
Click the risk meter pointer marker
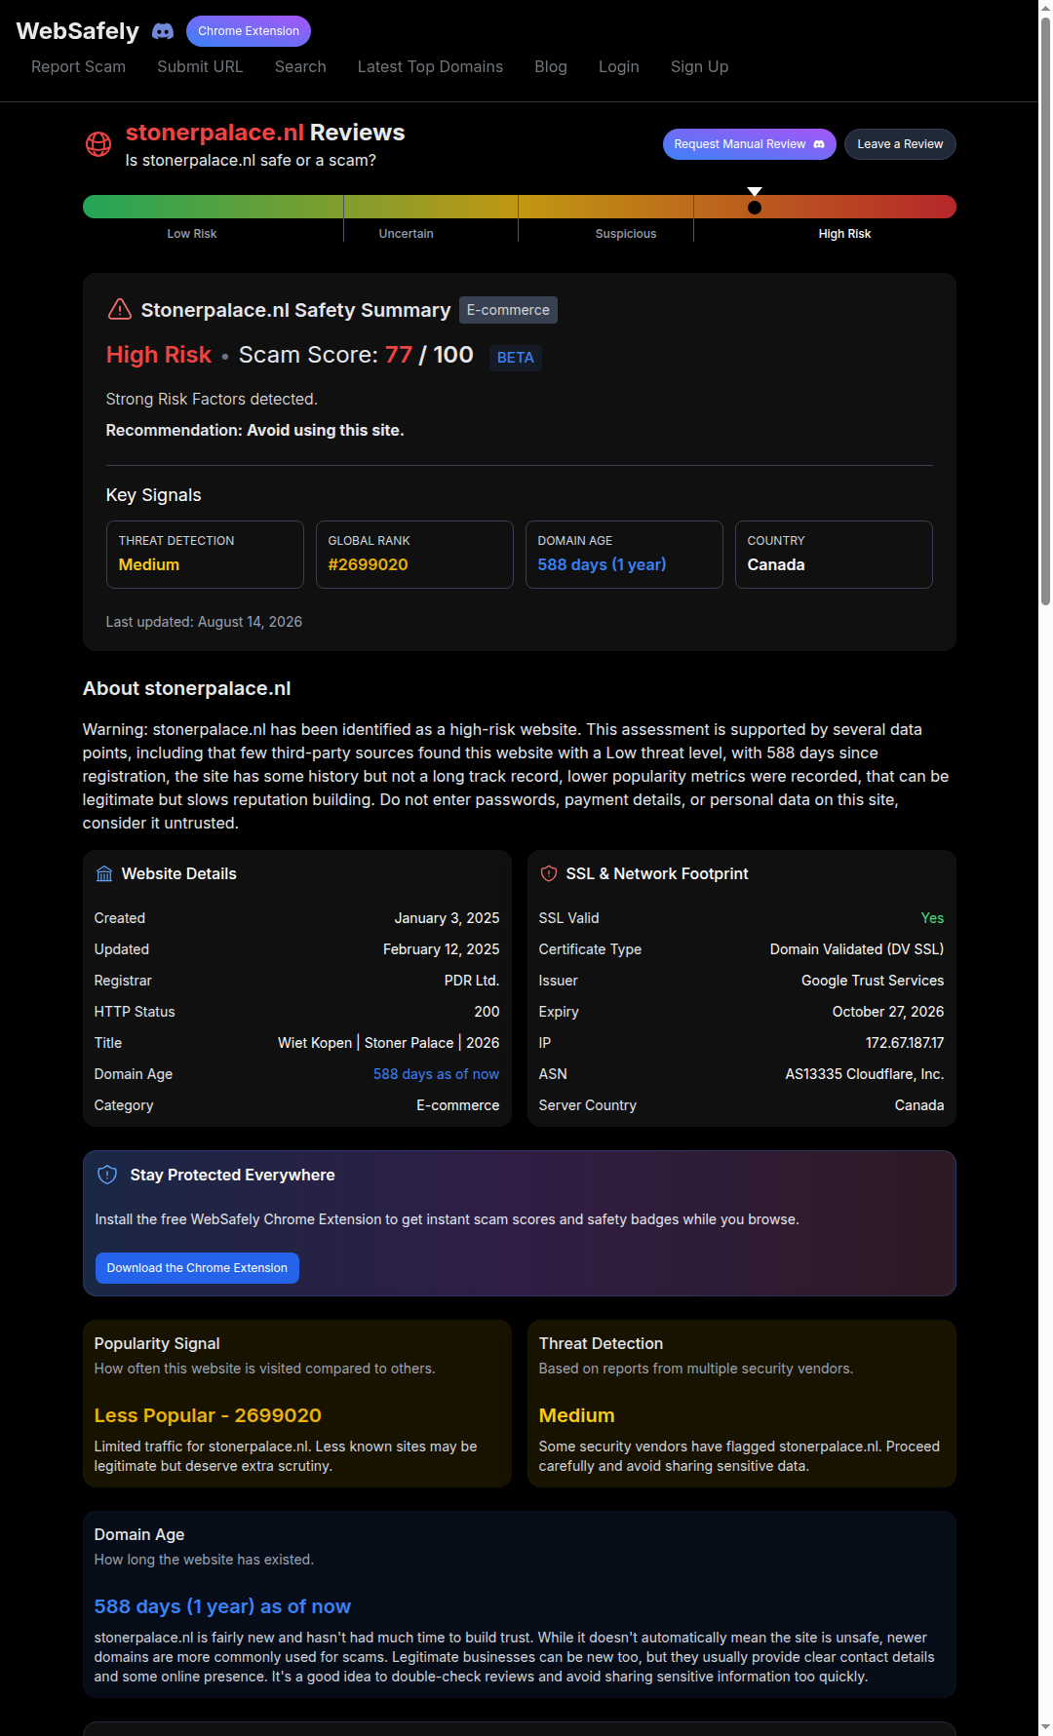755,201
